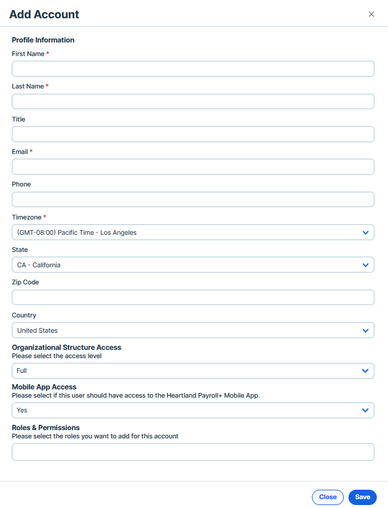Select the Zip Code field
388x508 pixels.
193,297
